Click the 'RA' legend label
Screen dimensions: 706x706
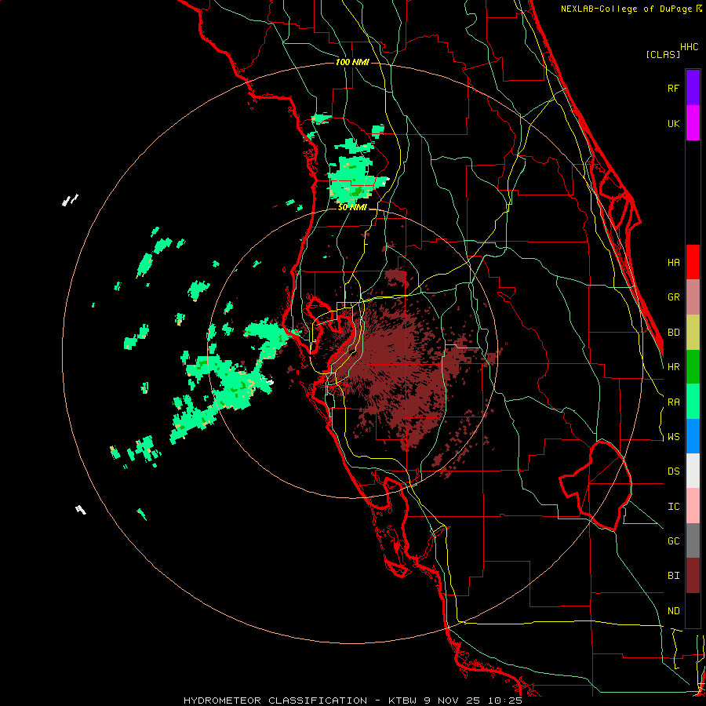673,402
